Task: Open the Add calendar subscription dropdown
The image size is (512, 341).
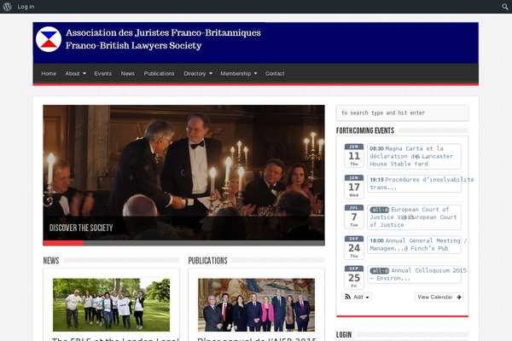Action: 356,297
